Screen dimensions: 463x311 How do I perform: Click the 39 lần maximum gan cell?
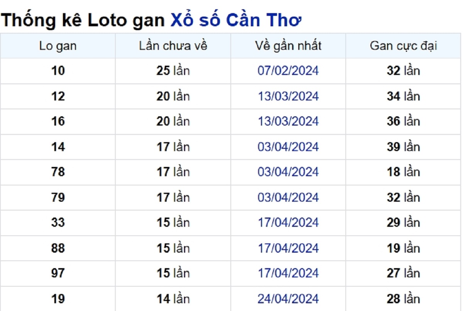404,147
